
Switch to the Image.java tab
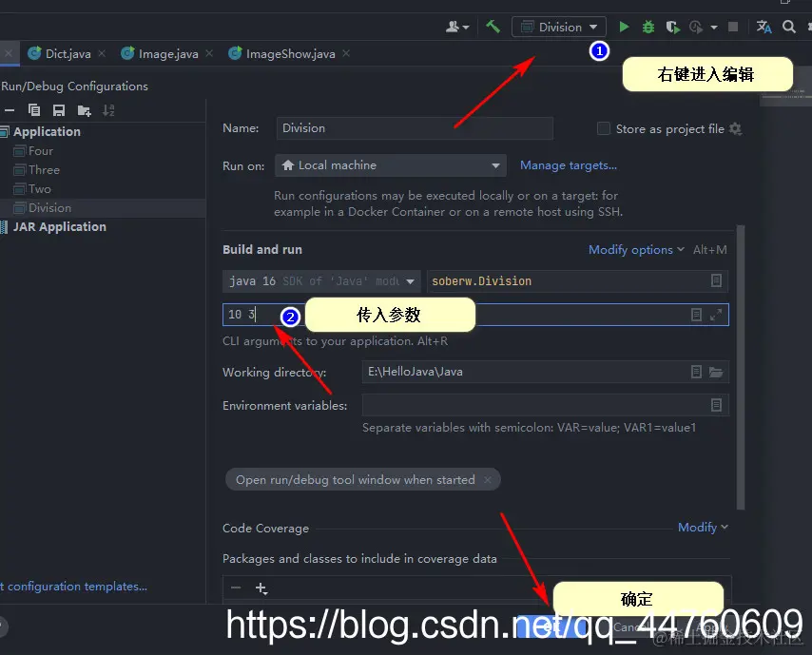click(166, 54)
